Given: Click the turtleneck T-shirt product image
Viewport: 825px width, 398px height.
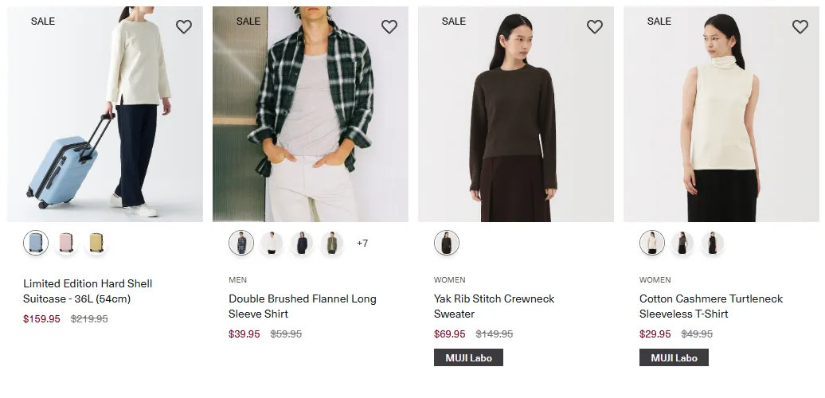Looking at the screenshot, I should click(721, 114).
